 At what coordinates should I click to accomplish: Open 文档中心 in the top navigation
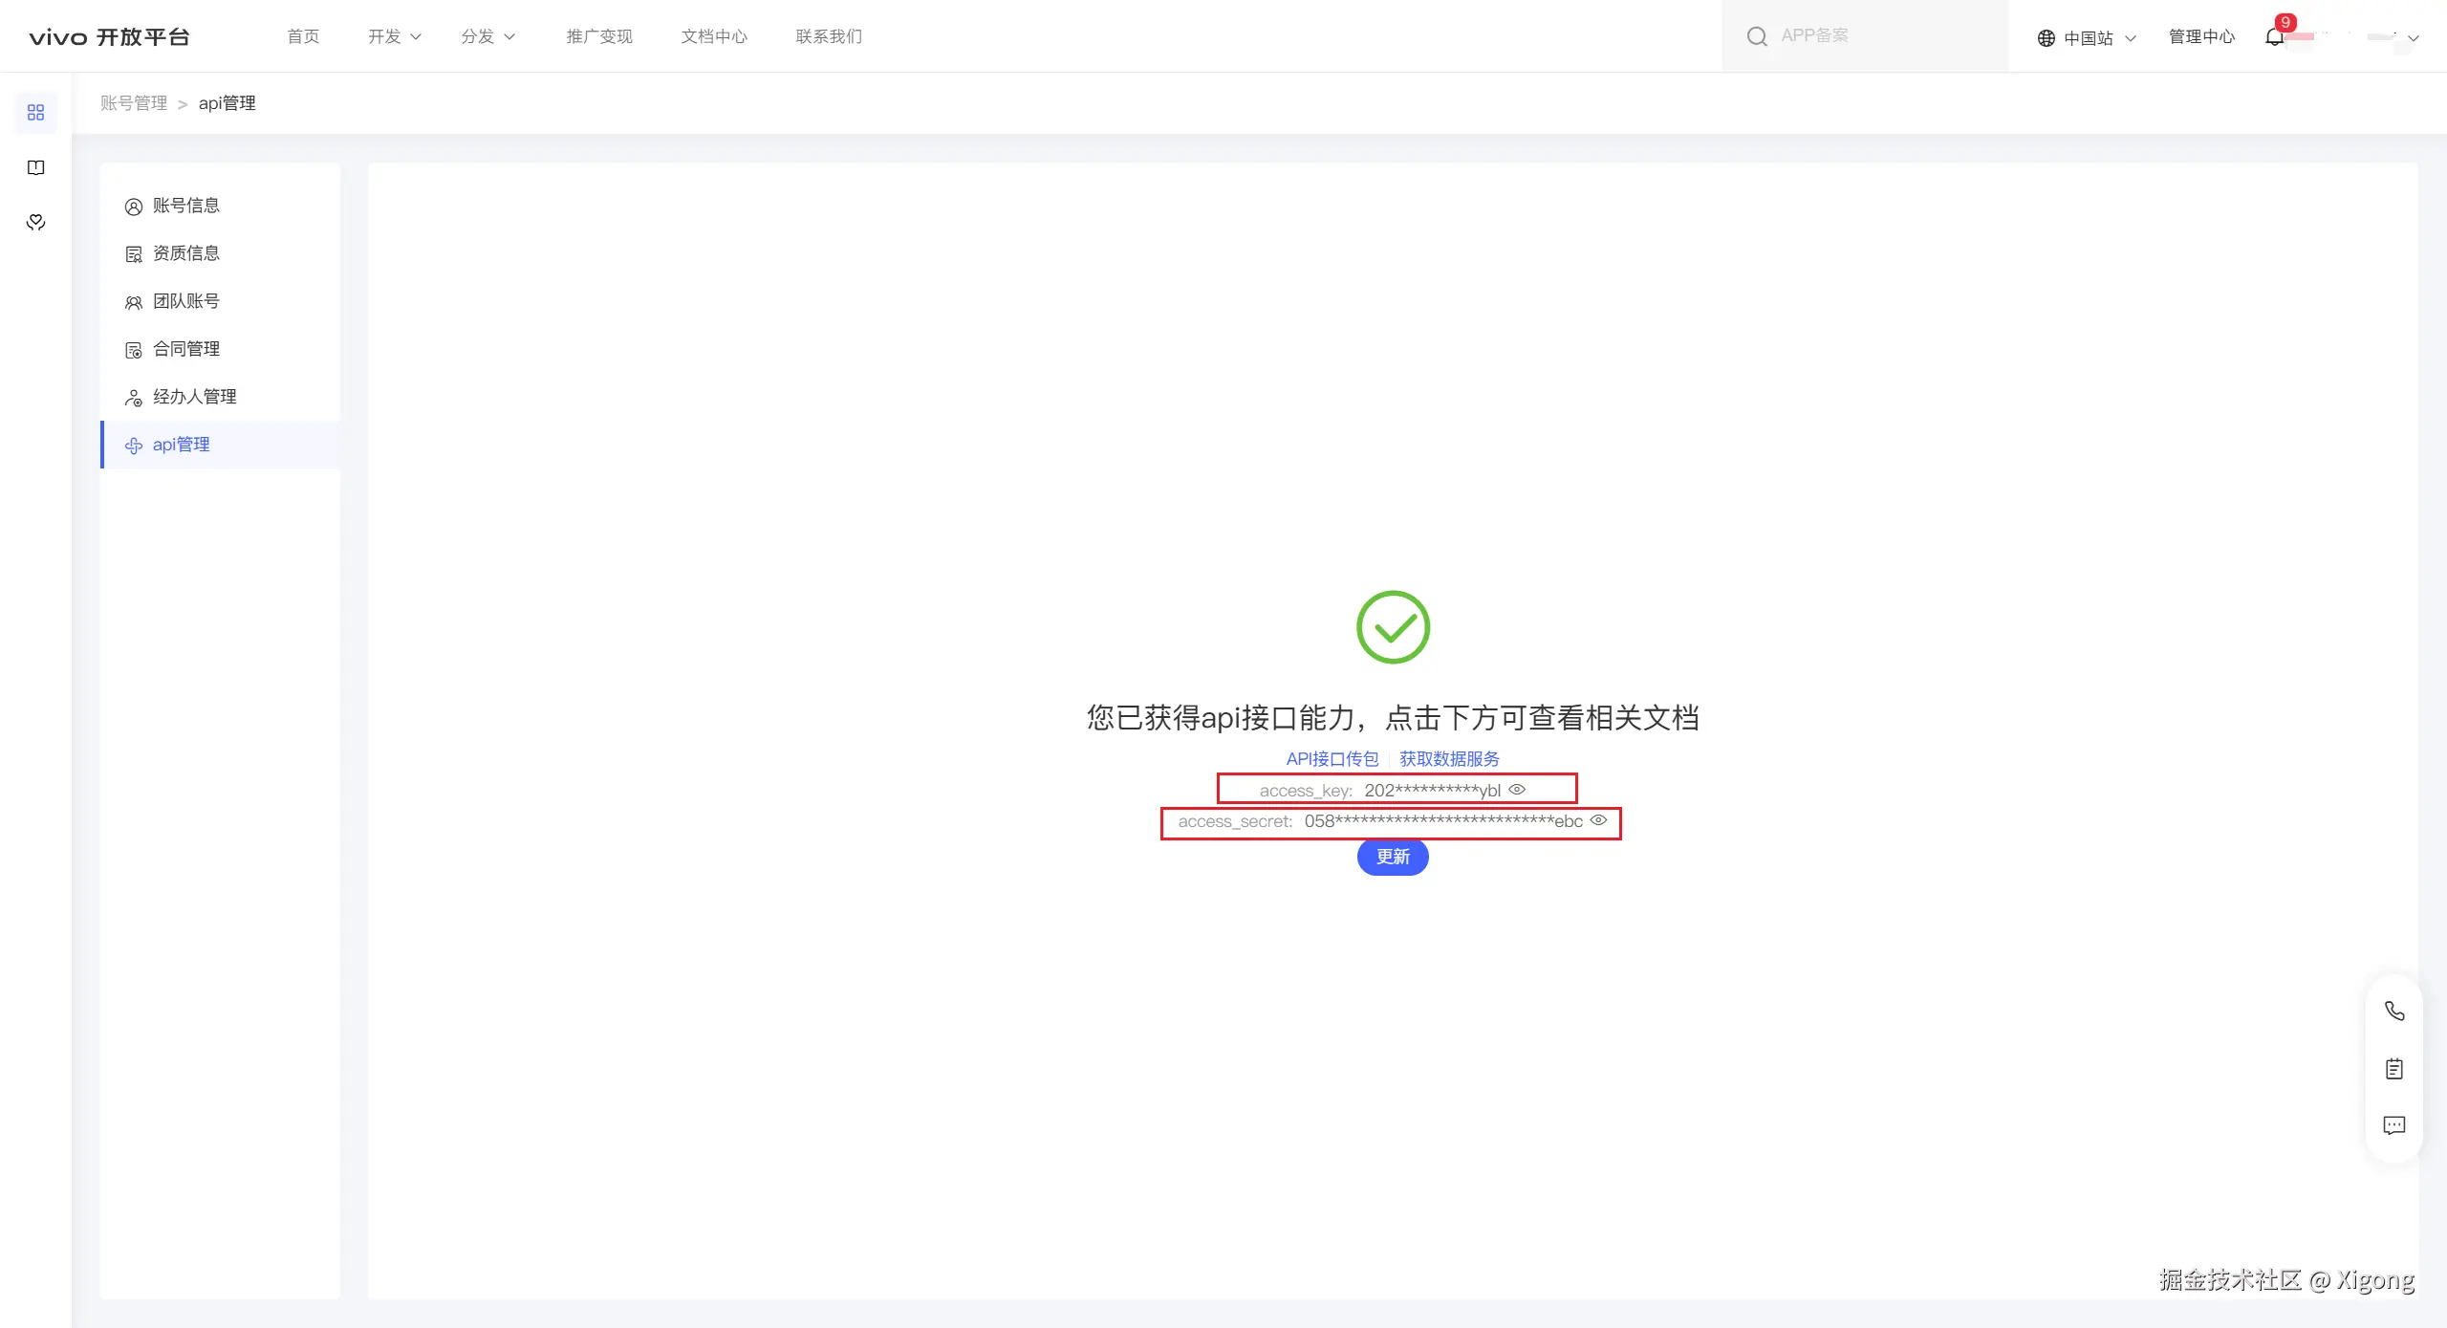coord(714,36)
